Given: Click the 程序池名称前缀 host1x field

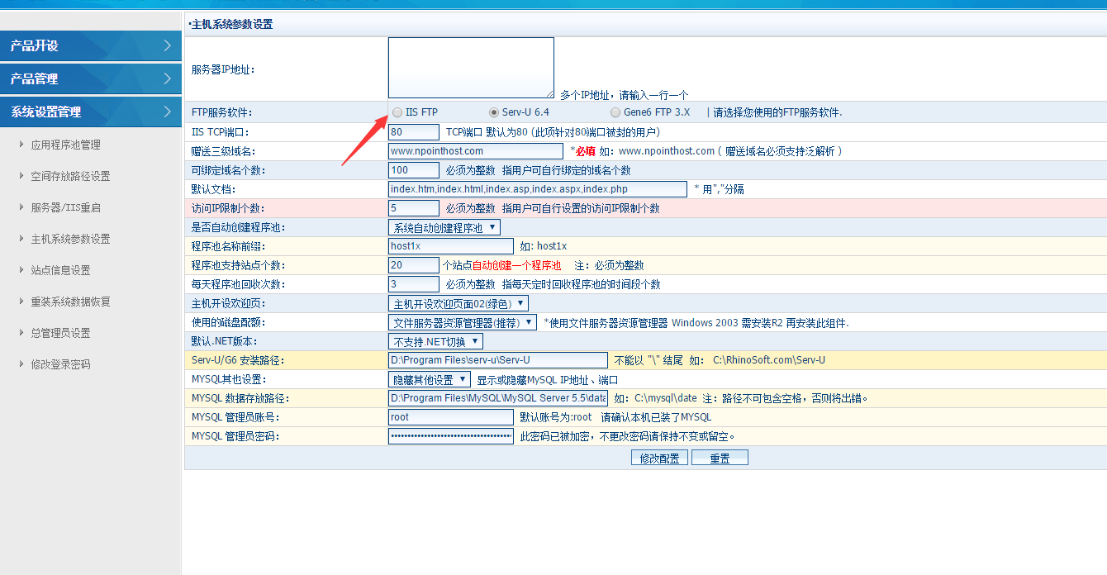Looking at the screenshot, I should pos(451,246).
